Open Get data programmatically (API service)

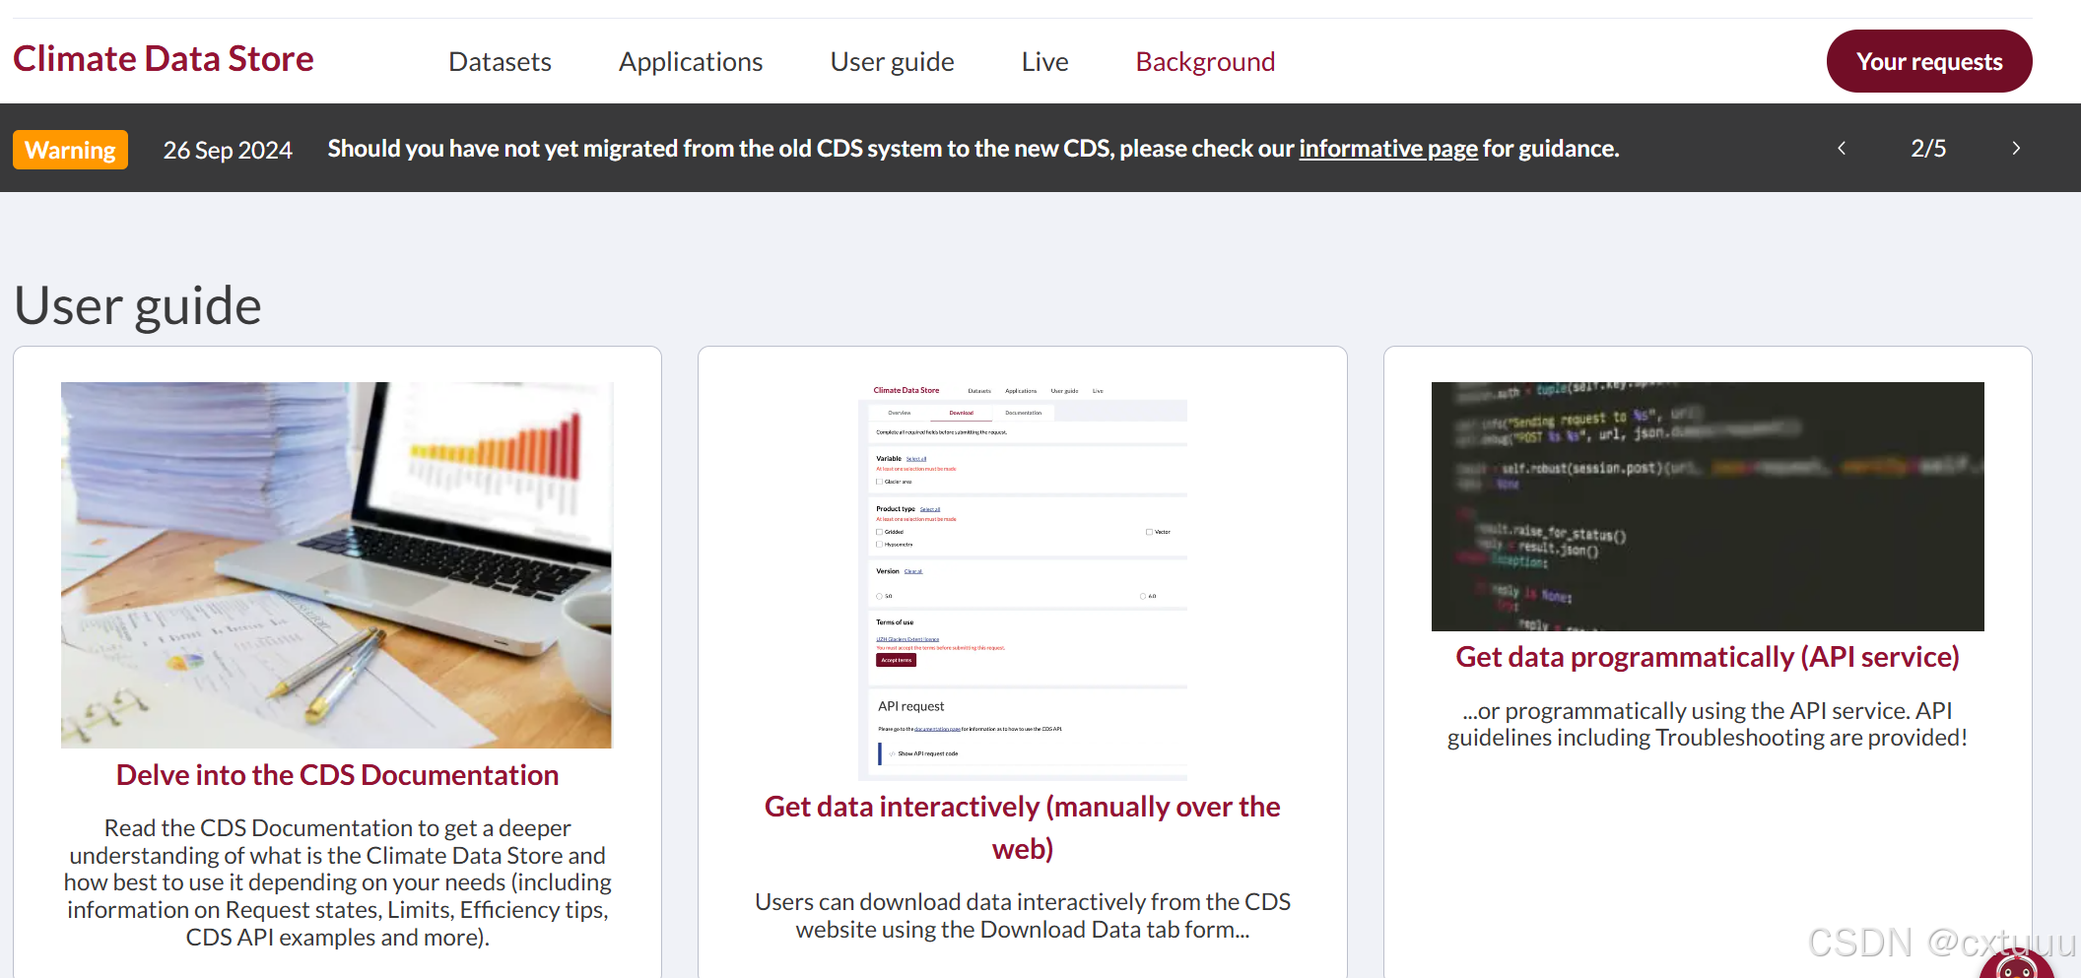pos(1708,657)
